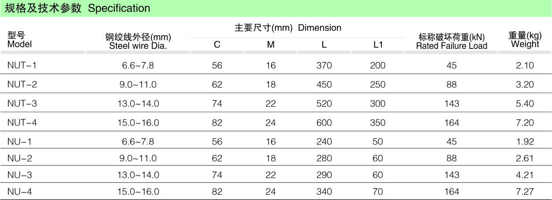Click the weight value 1.92
The width and height of the screenshot is (552, 200).
525,141
